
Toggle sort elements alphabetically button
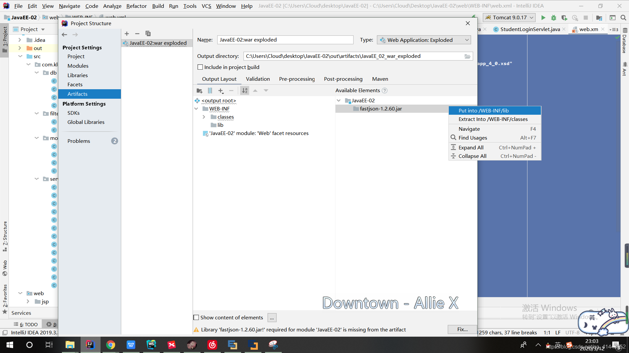pos(245,91)
